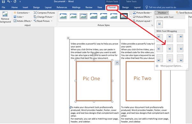Choose Bottom Right text wrapping position

(180, 58)
